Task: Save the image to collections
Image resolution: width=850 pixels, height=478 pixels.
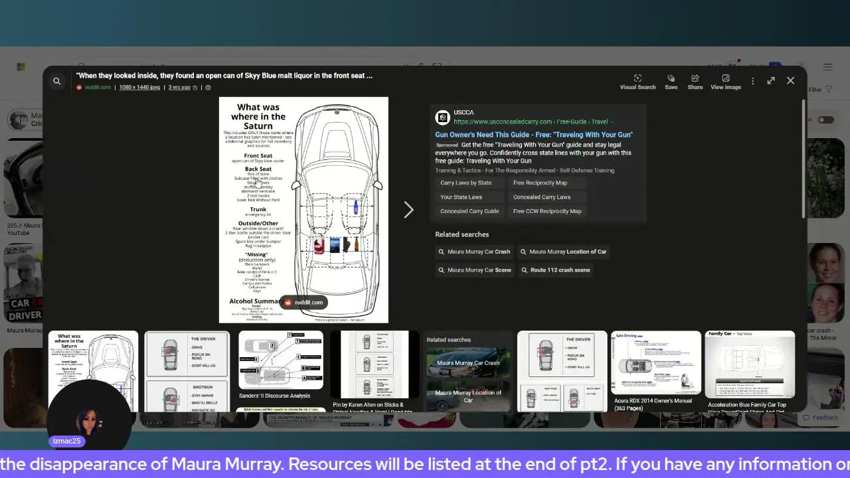Action: [x=671, y=82]
